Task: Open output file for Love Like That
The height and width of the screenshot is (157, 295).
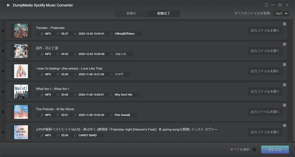Action: point(265,71)
